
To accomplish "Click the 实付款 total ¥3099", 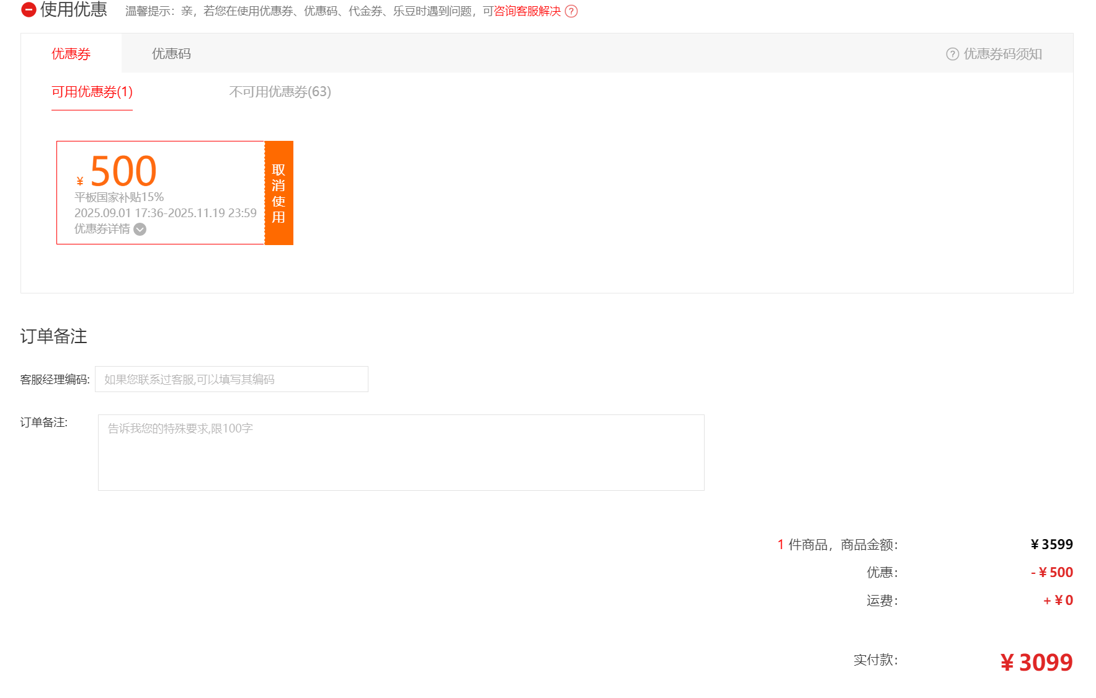I will click(x=1036, y=662).
